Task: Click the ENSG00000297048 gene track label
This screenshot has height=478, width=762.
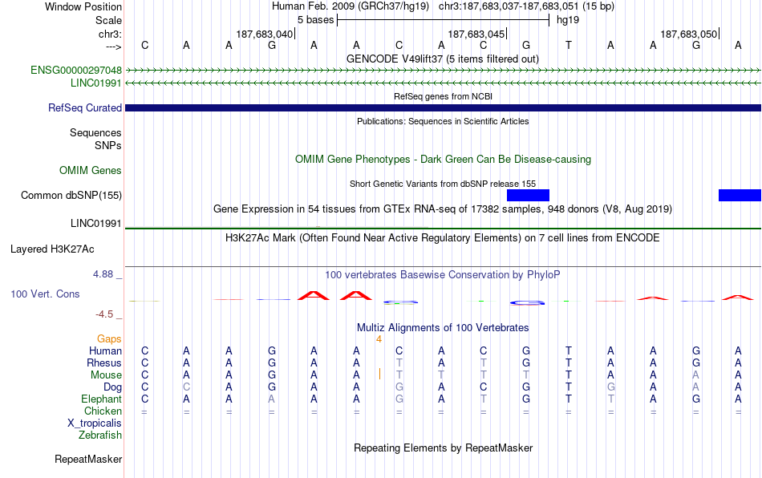Action: tap(76, 70)
